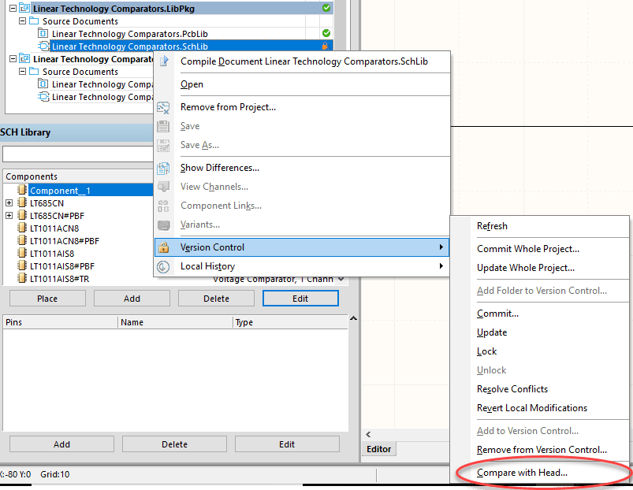Click the Version Control padlock icon
Viewport: 633px width, 490px height.
click(163, 247)
